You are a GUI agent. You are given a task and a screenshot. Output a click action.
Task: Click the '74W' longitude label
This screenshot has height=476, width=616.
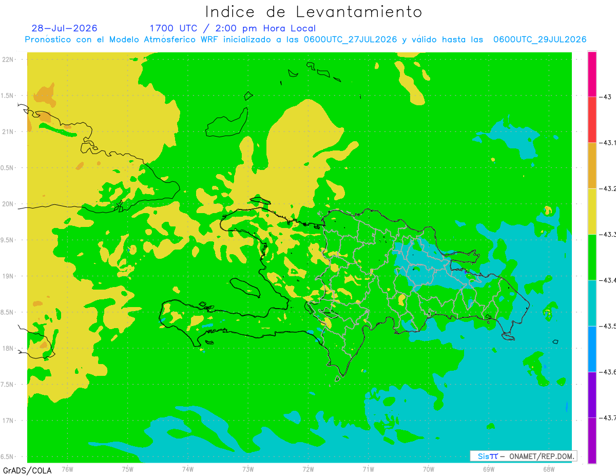coord(188,469)
